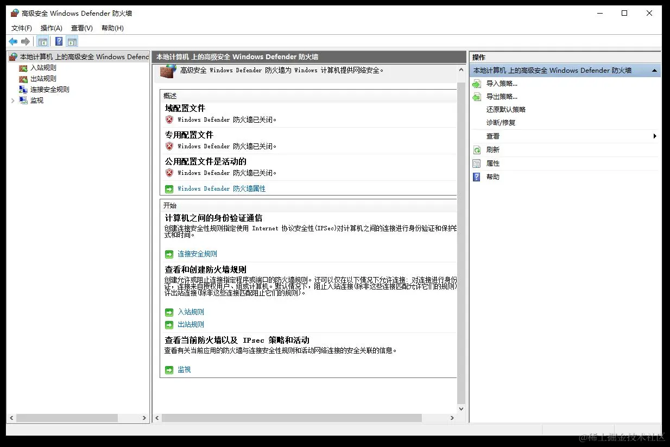Open the 帮助(H) menu
Screen dimensions: 670x447
pyautogui.click(x=112, y=28)
